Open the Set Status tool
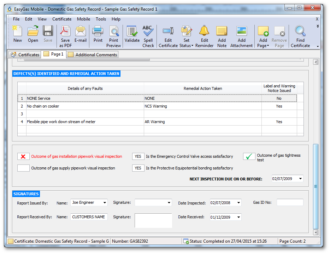 [187, 36]
